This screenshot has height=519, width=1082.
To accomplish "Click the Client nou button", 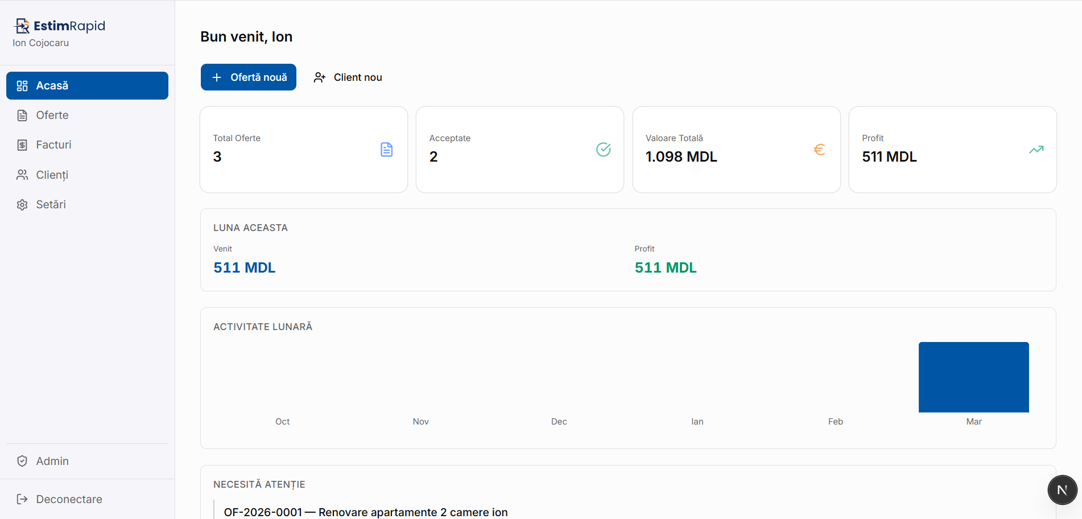I will click(x=347, y=77).
